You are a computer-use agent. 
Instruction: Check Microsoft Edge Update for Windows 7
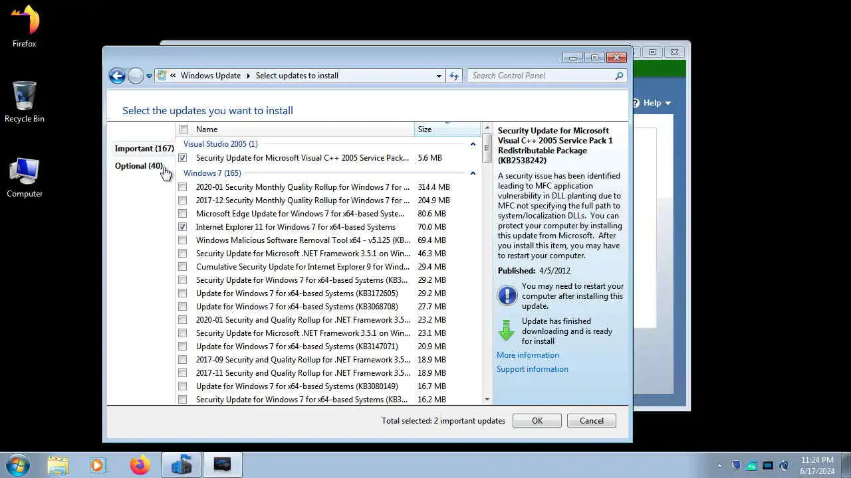pyautogui.click(x=182, y=214)
